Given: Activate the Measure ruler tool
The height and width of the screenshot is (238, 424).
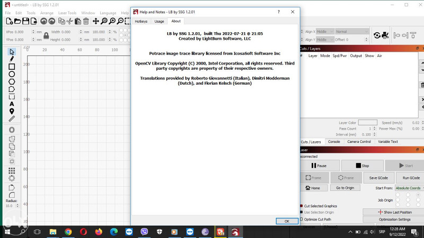Looking at the screenshot, I should [12, 118].
